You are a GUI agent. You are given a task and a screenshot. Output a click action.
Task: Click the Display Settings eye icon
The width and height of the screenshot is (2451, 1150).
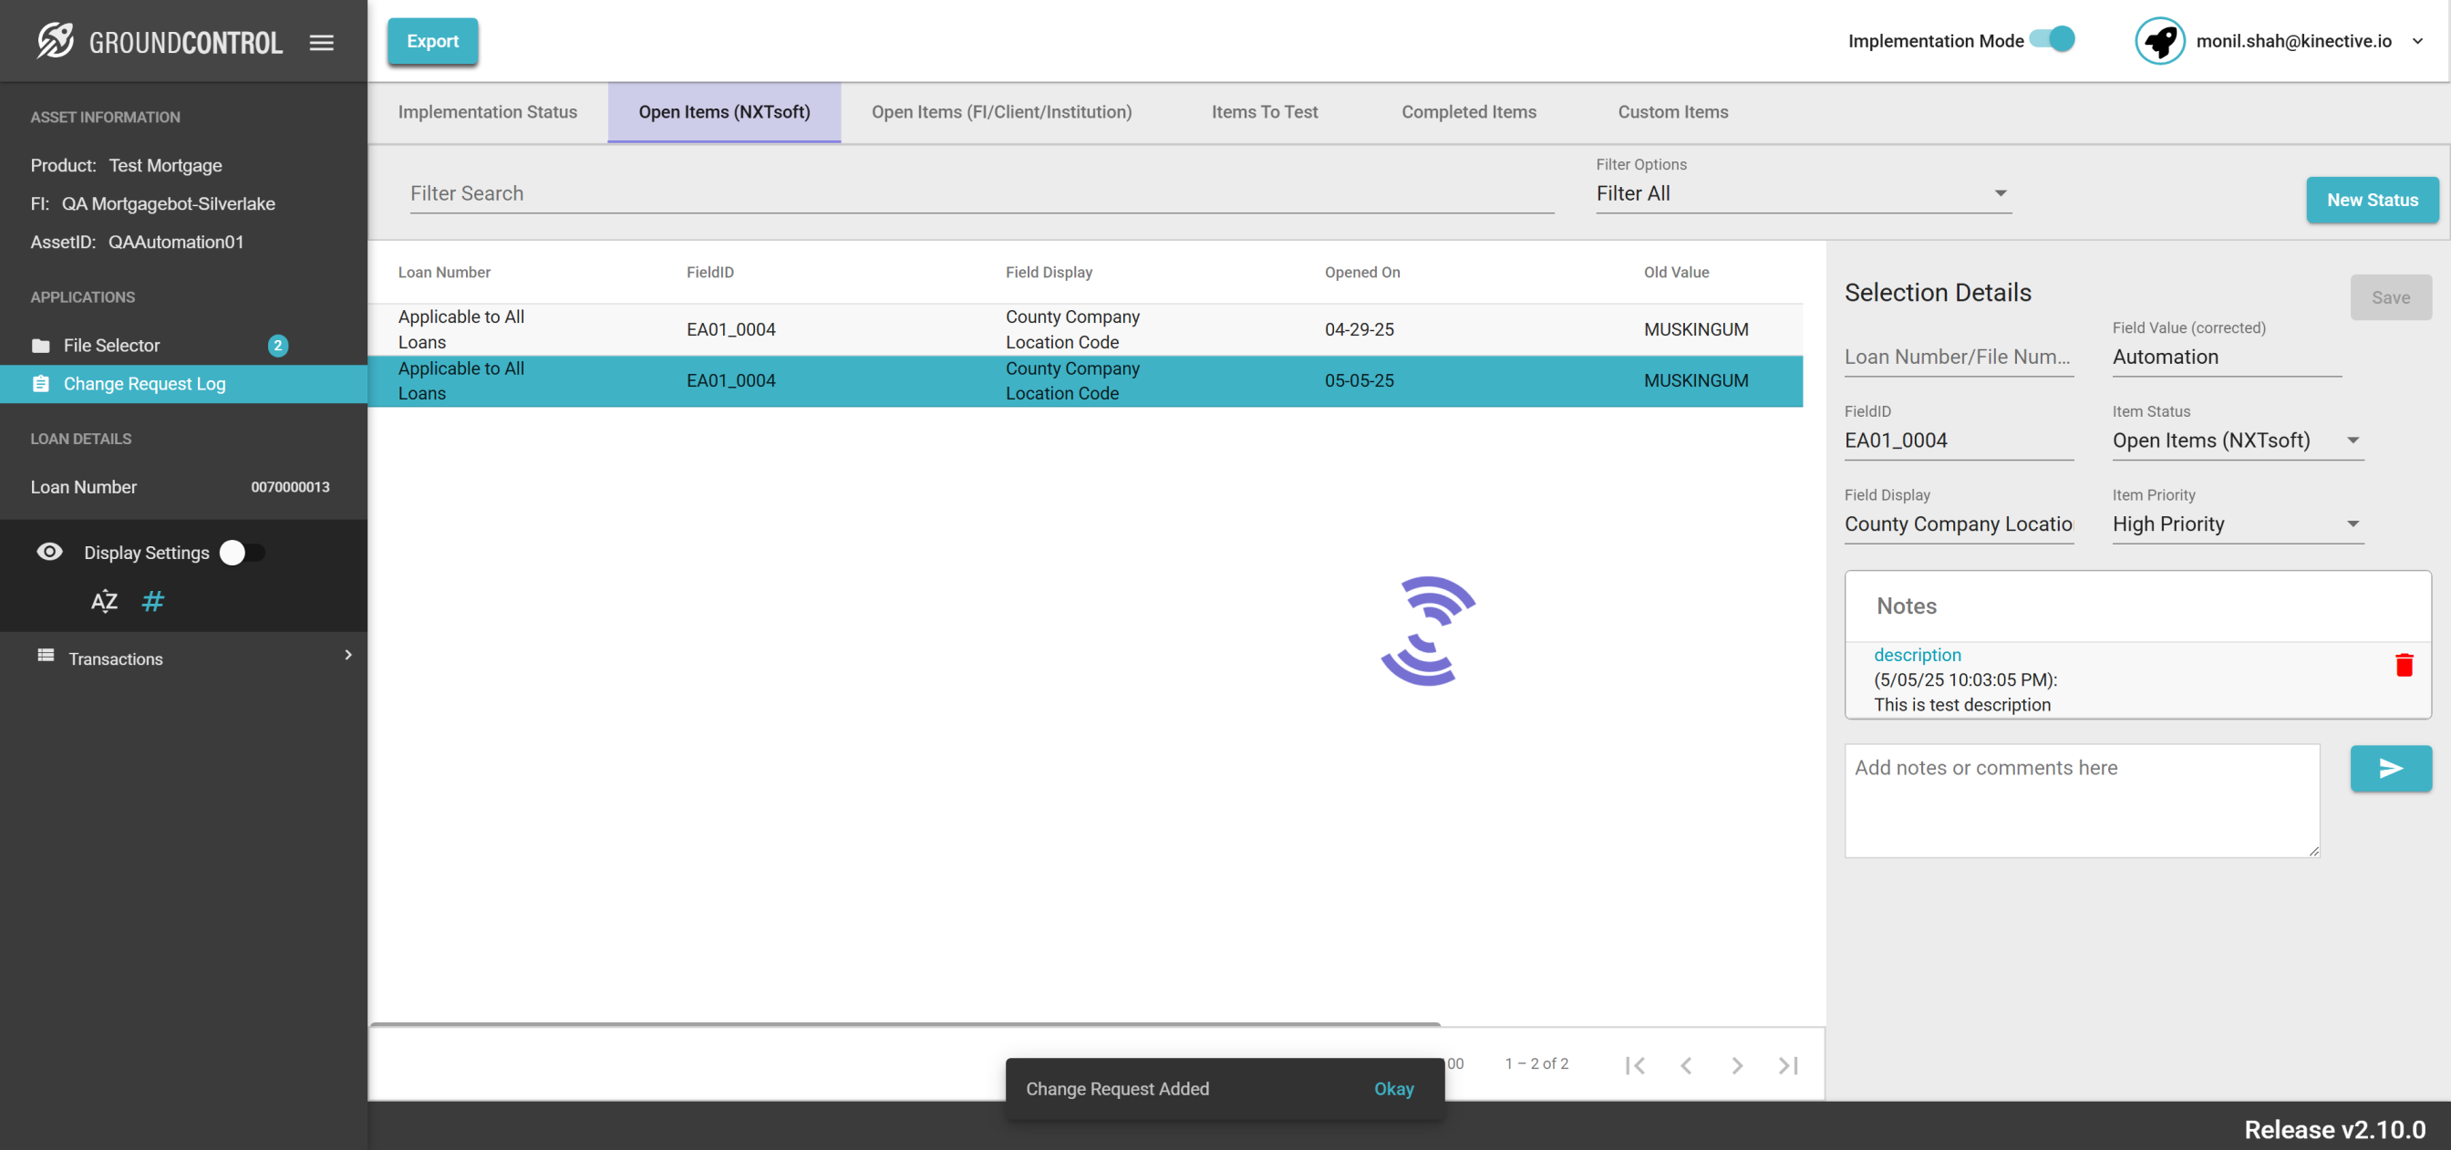pyautogui.click(x=49, y=552)
